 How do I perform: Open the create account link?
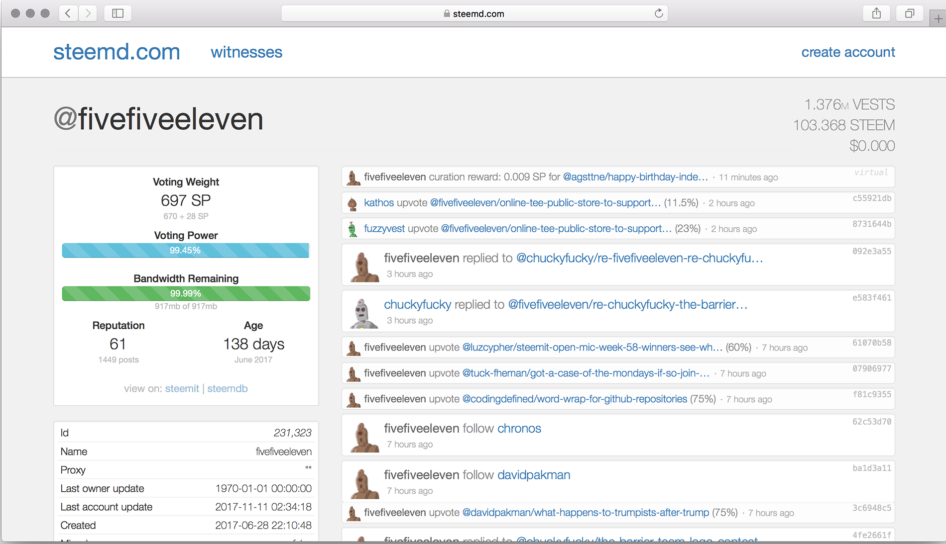(848, 52)
